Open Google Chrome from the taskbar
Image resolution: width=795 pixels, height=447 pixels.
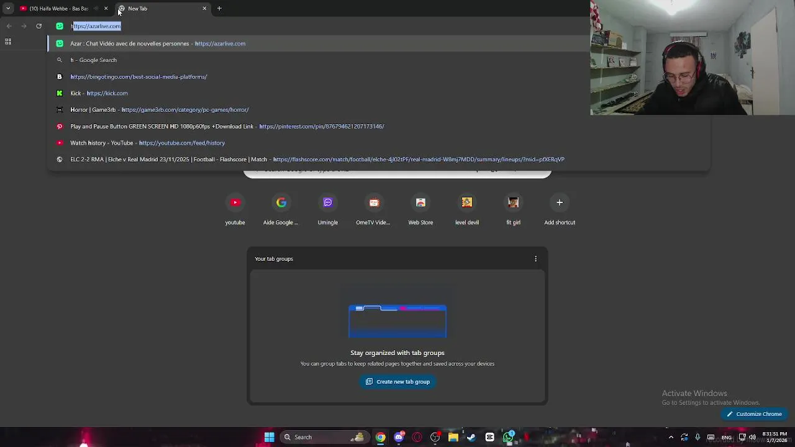tap(381, 437)
